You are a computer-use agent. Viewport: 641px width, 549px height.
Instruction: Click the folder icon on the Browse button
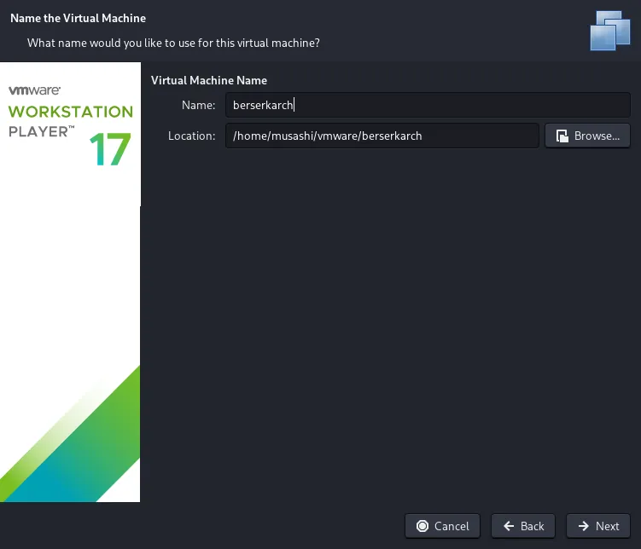(x=562, y=136)
